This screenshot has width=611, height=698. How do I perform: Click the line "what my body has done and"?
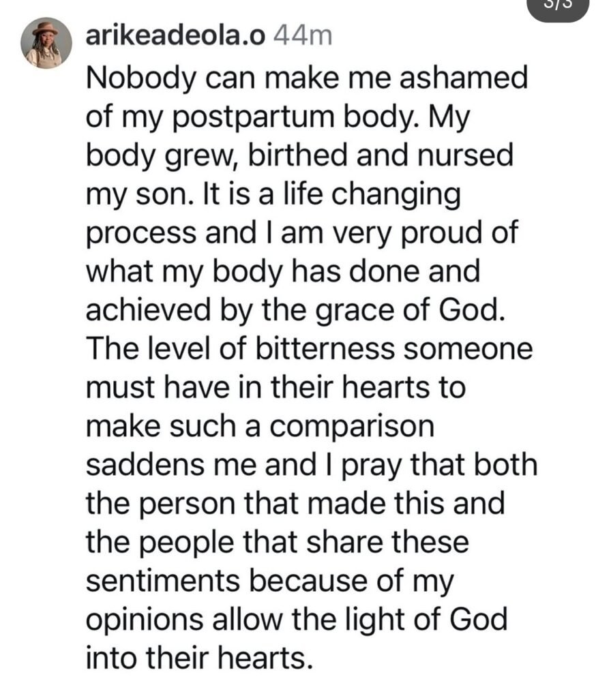click(x=283, y=272)
